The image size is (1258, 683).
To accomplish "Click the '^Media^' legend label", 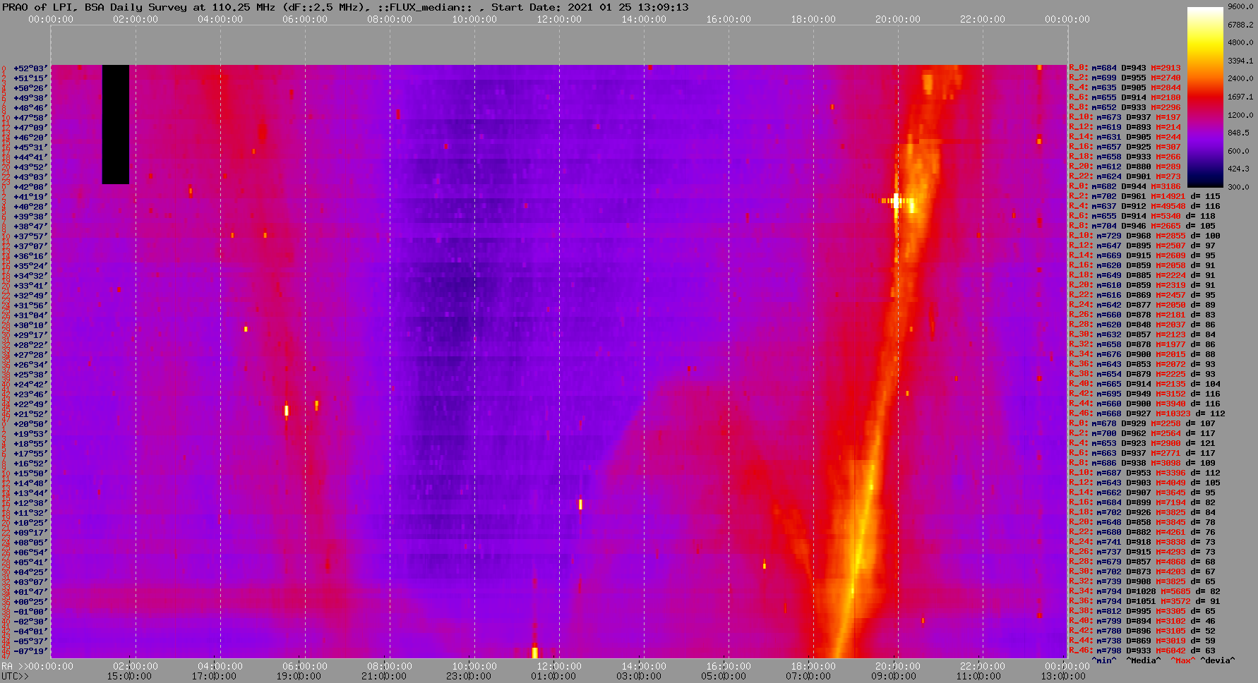I will 1144,661.
